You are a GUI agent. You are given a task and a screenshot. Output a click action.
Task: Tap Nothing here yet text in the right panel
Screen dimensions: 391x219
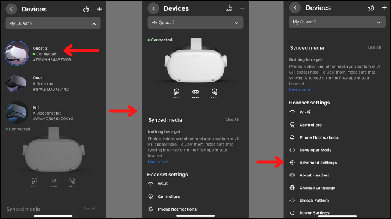pos(306,60)
